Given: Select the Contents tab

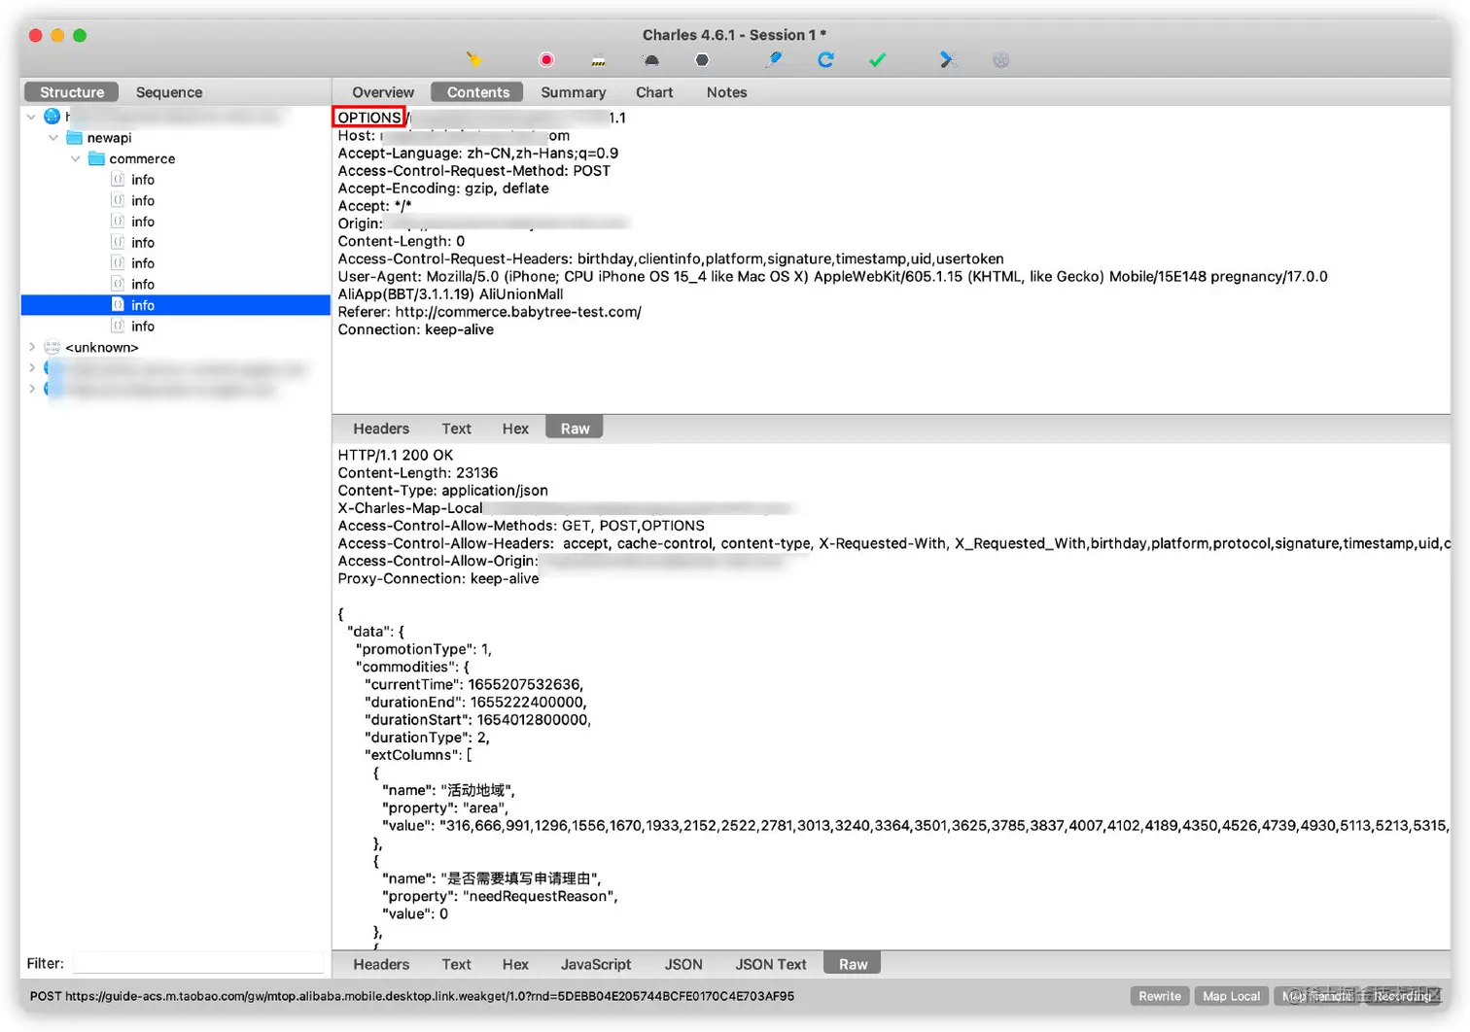Looking at the screenshot, I should [x=477, y=91].
